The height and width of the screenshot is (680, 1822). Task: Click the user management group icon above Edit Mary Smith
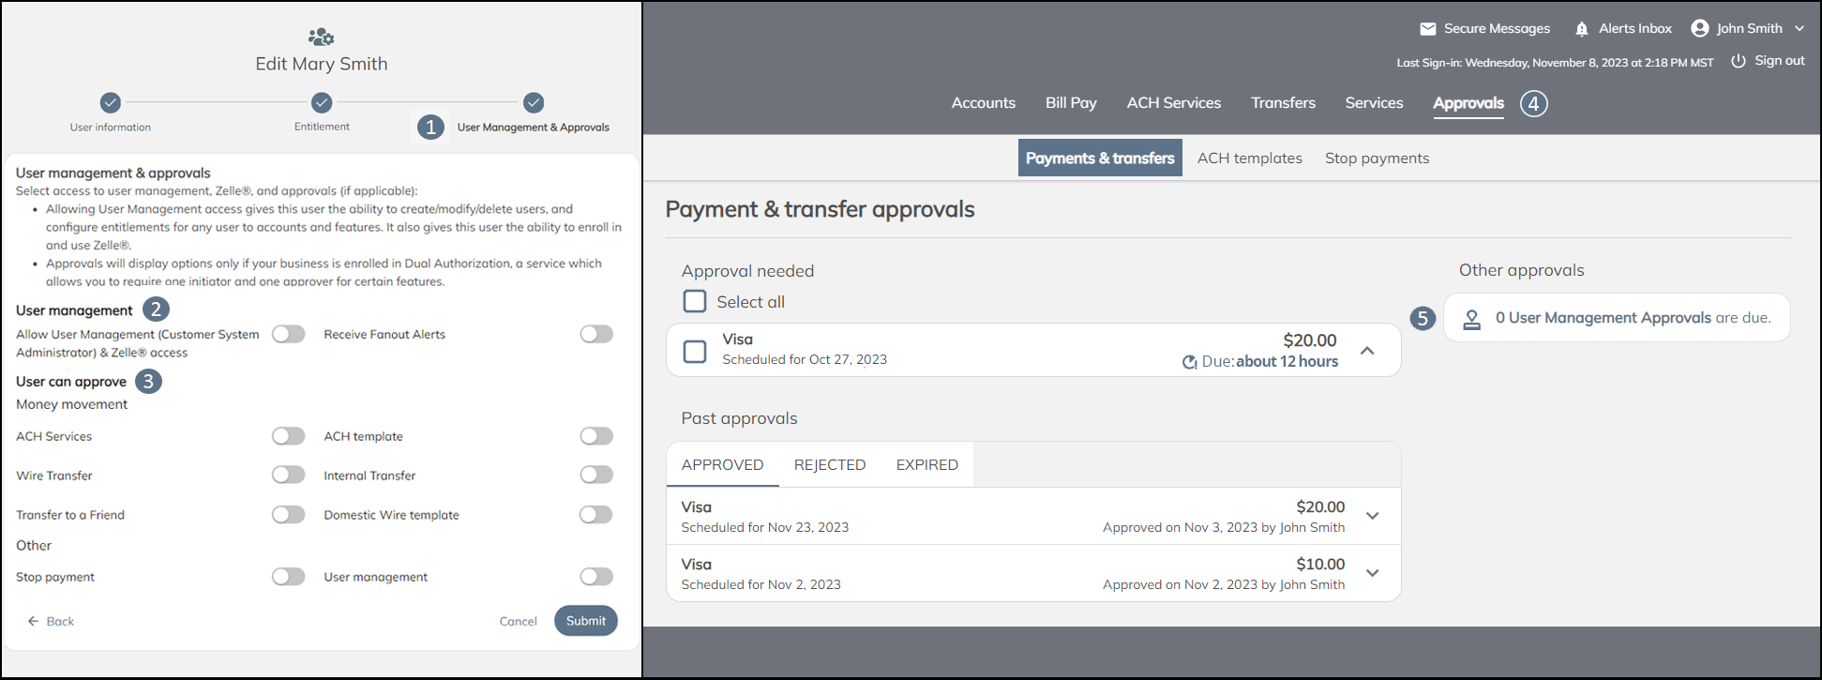point(321,37)
